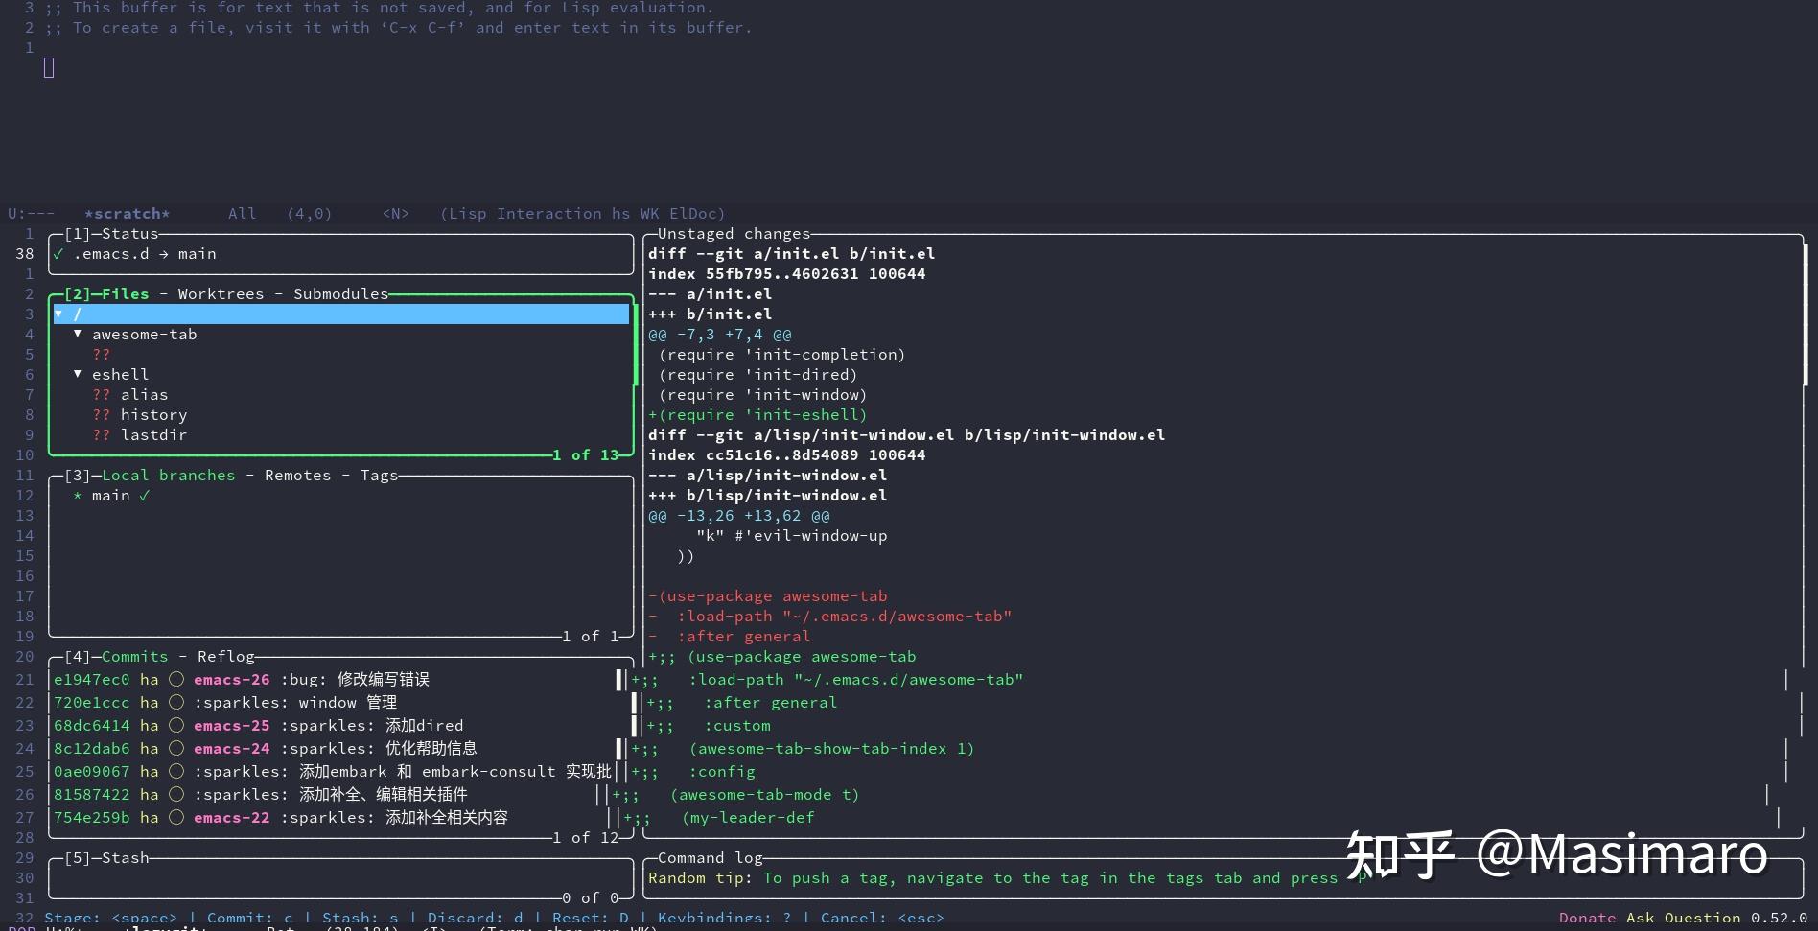Click the U:--- status indicator in the modeline
The width and height of the screenshot is (1818, 931).
24,213
